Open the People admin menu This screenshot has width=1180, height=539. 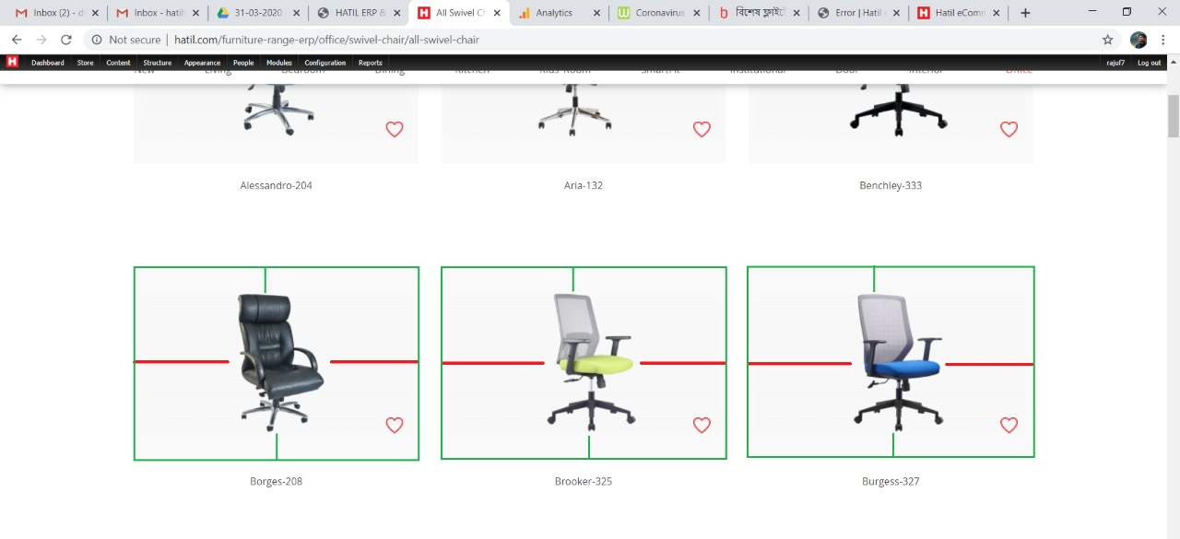243,63
